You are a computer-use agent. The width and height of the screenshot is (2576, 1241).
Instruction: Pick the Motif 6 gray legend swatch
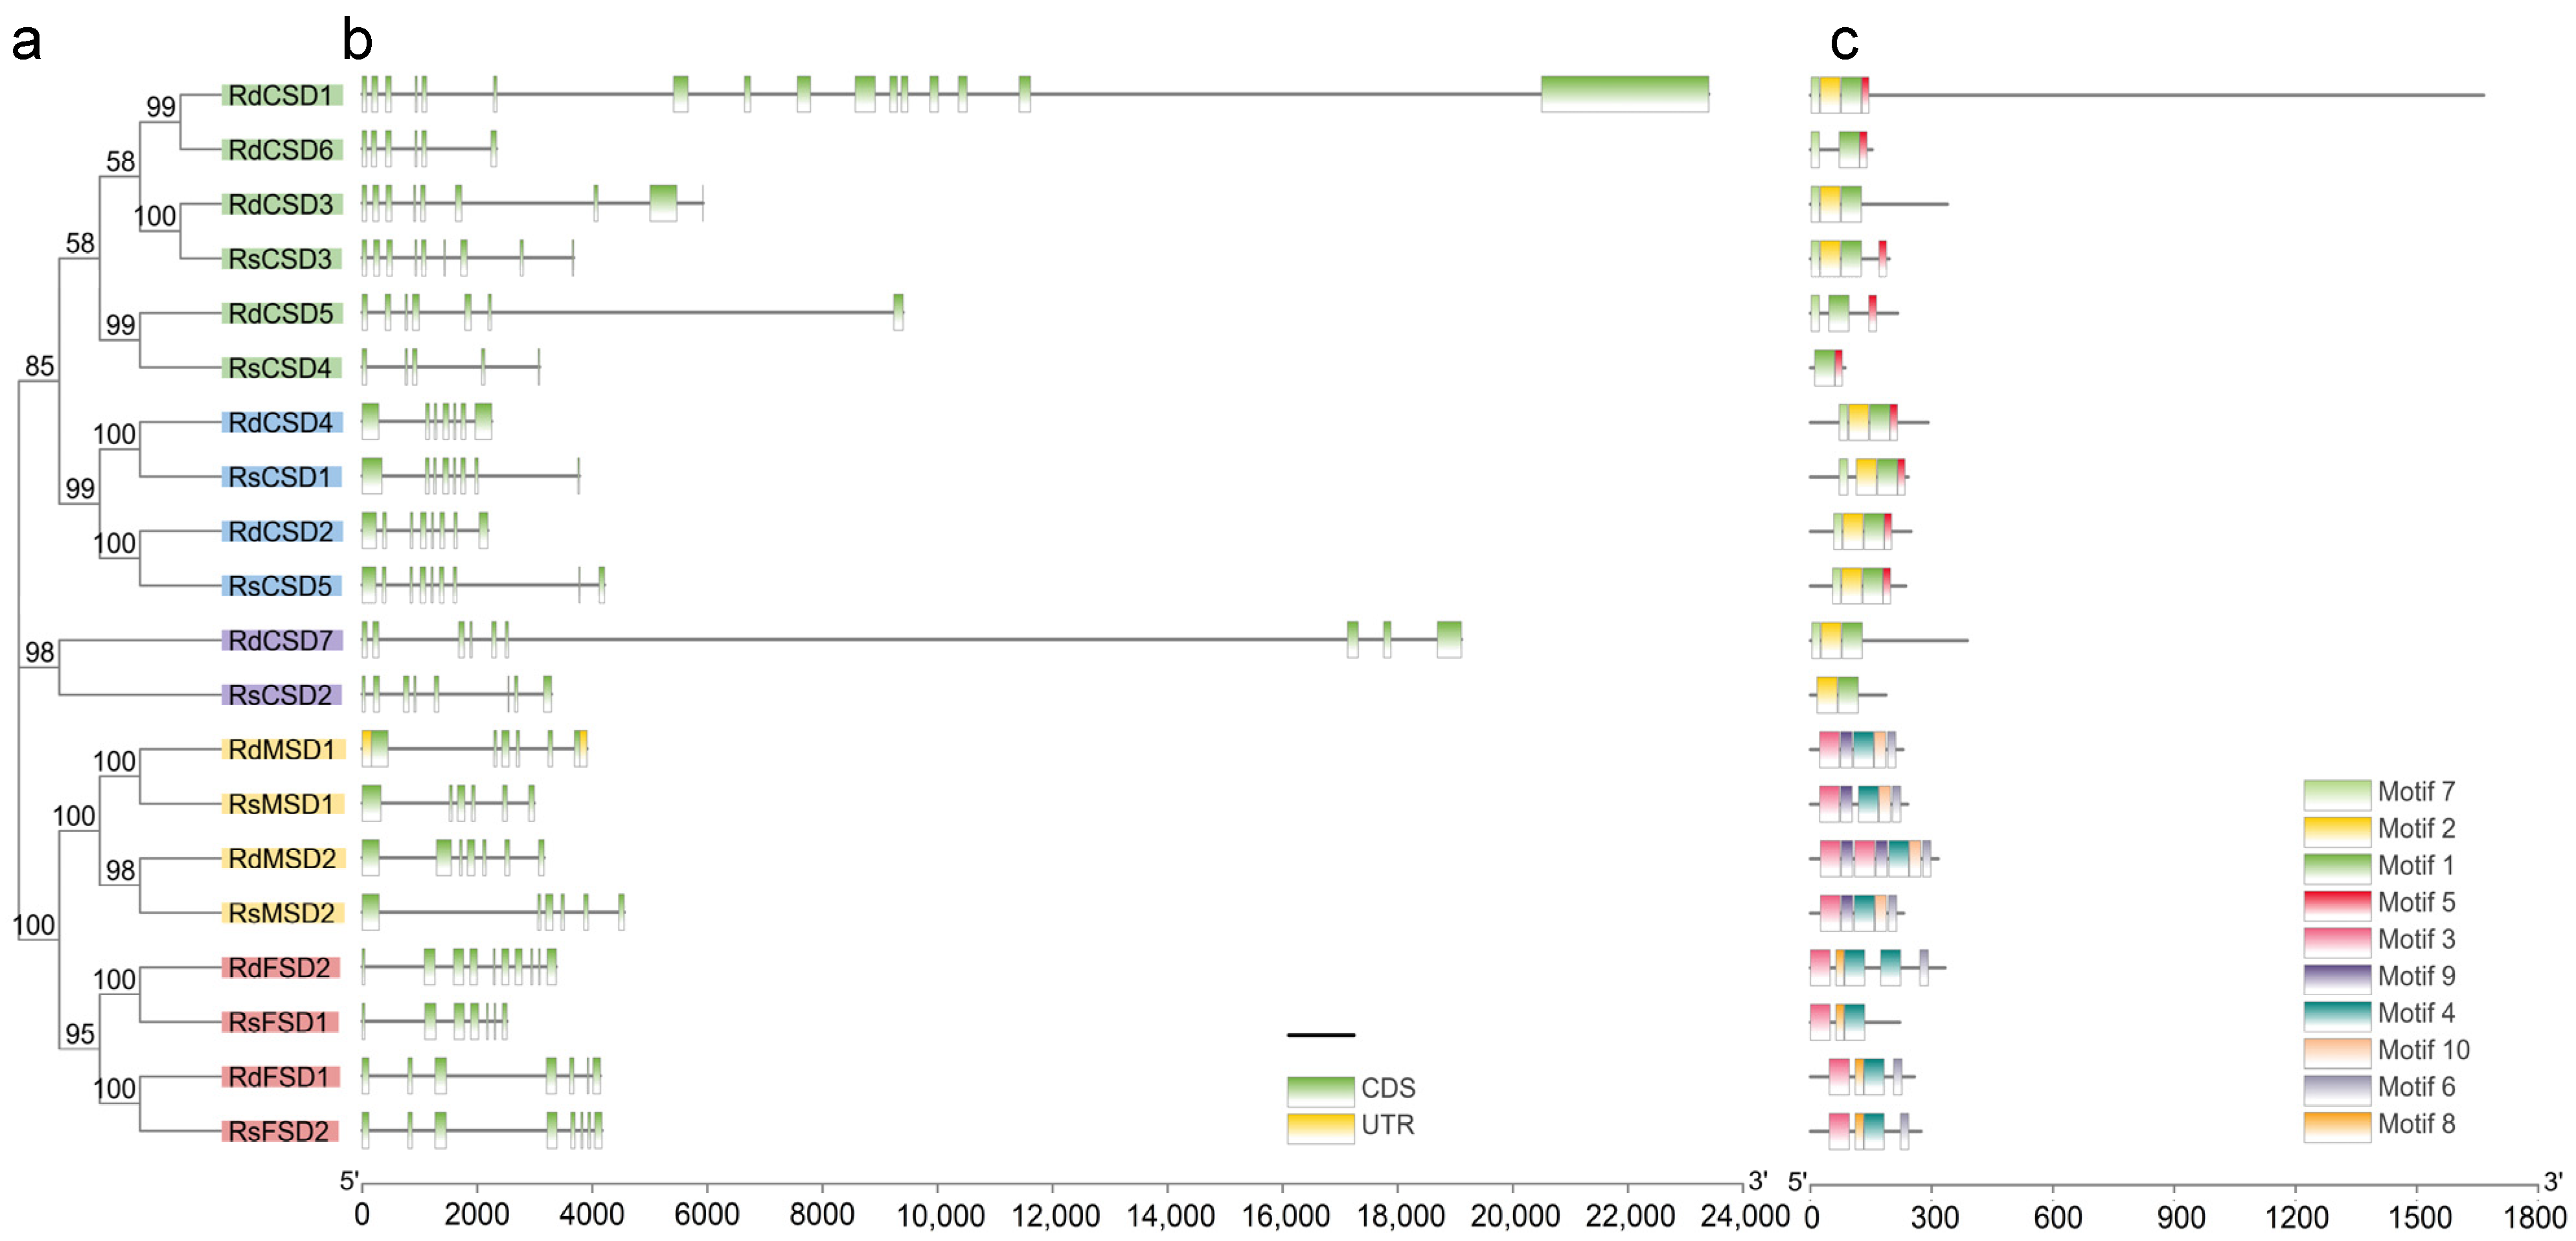point(2336,1089)
